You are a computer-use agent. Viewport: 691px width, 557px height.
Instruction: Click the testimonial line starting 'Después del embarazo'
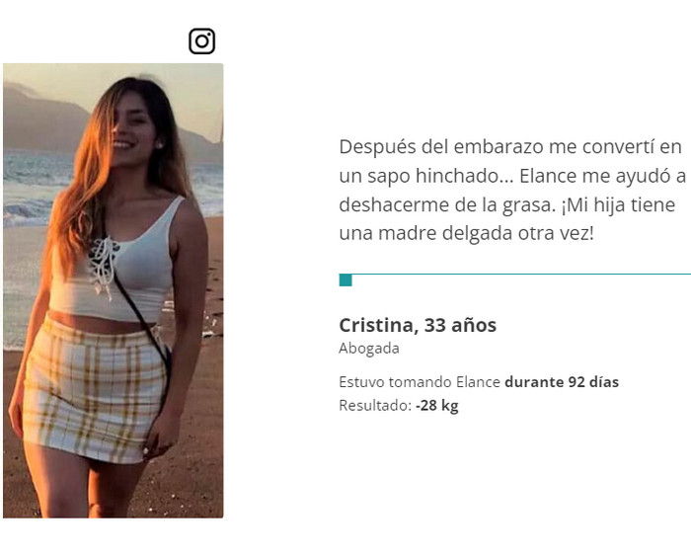pos(510,147)
